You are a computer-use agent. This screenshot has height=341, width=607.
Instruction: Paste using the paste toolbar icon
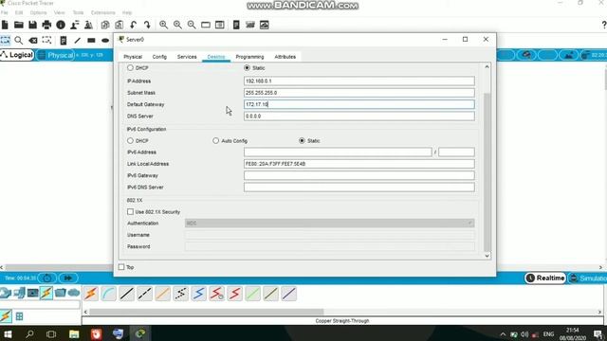[119, 26]
